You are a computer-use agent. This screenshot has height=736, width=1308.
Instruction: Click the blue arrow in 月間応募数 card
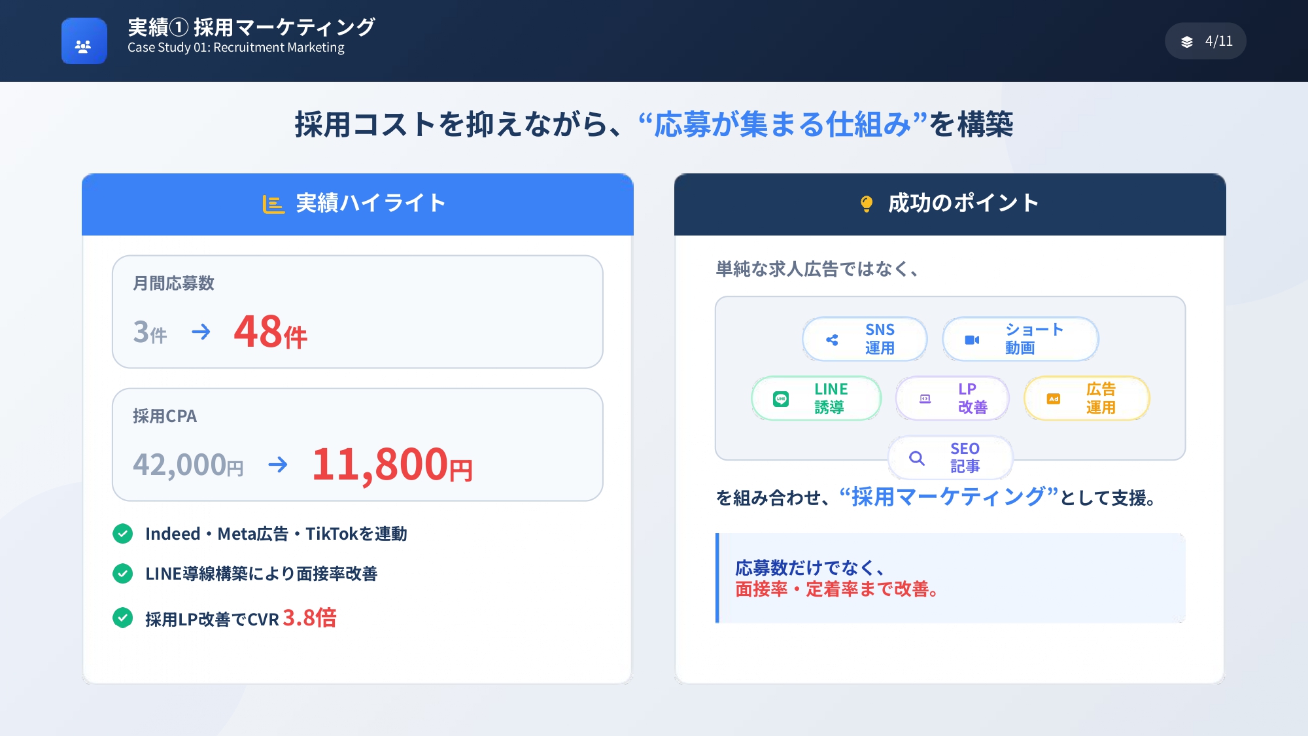coord(201,332)
